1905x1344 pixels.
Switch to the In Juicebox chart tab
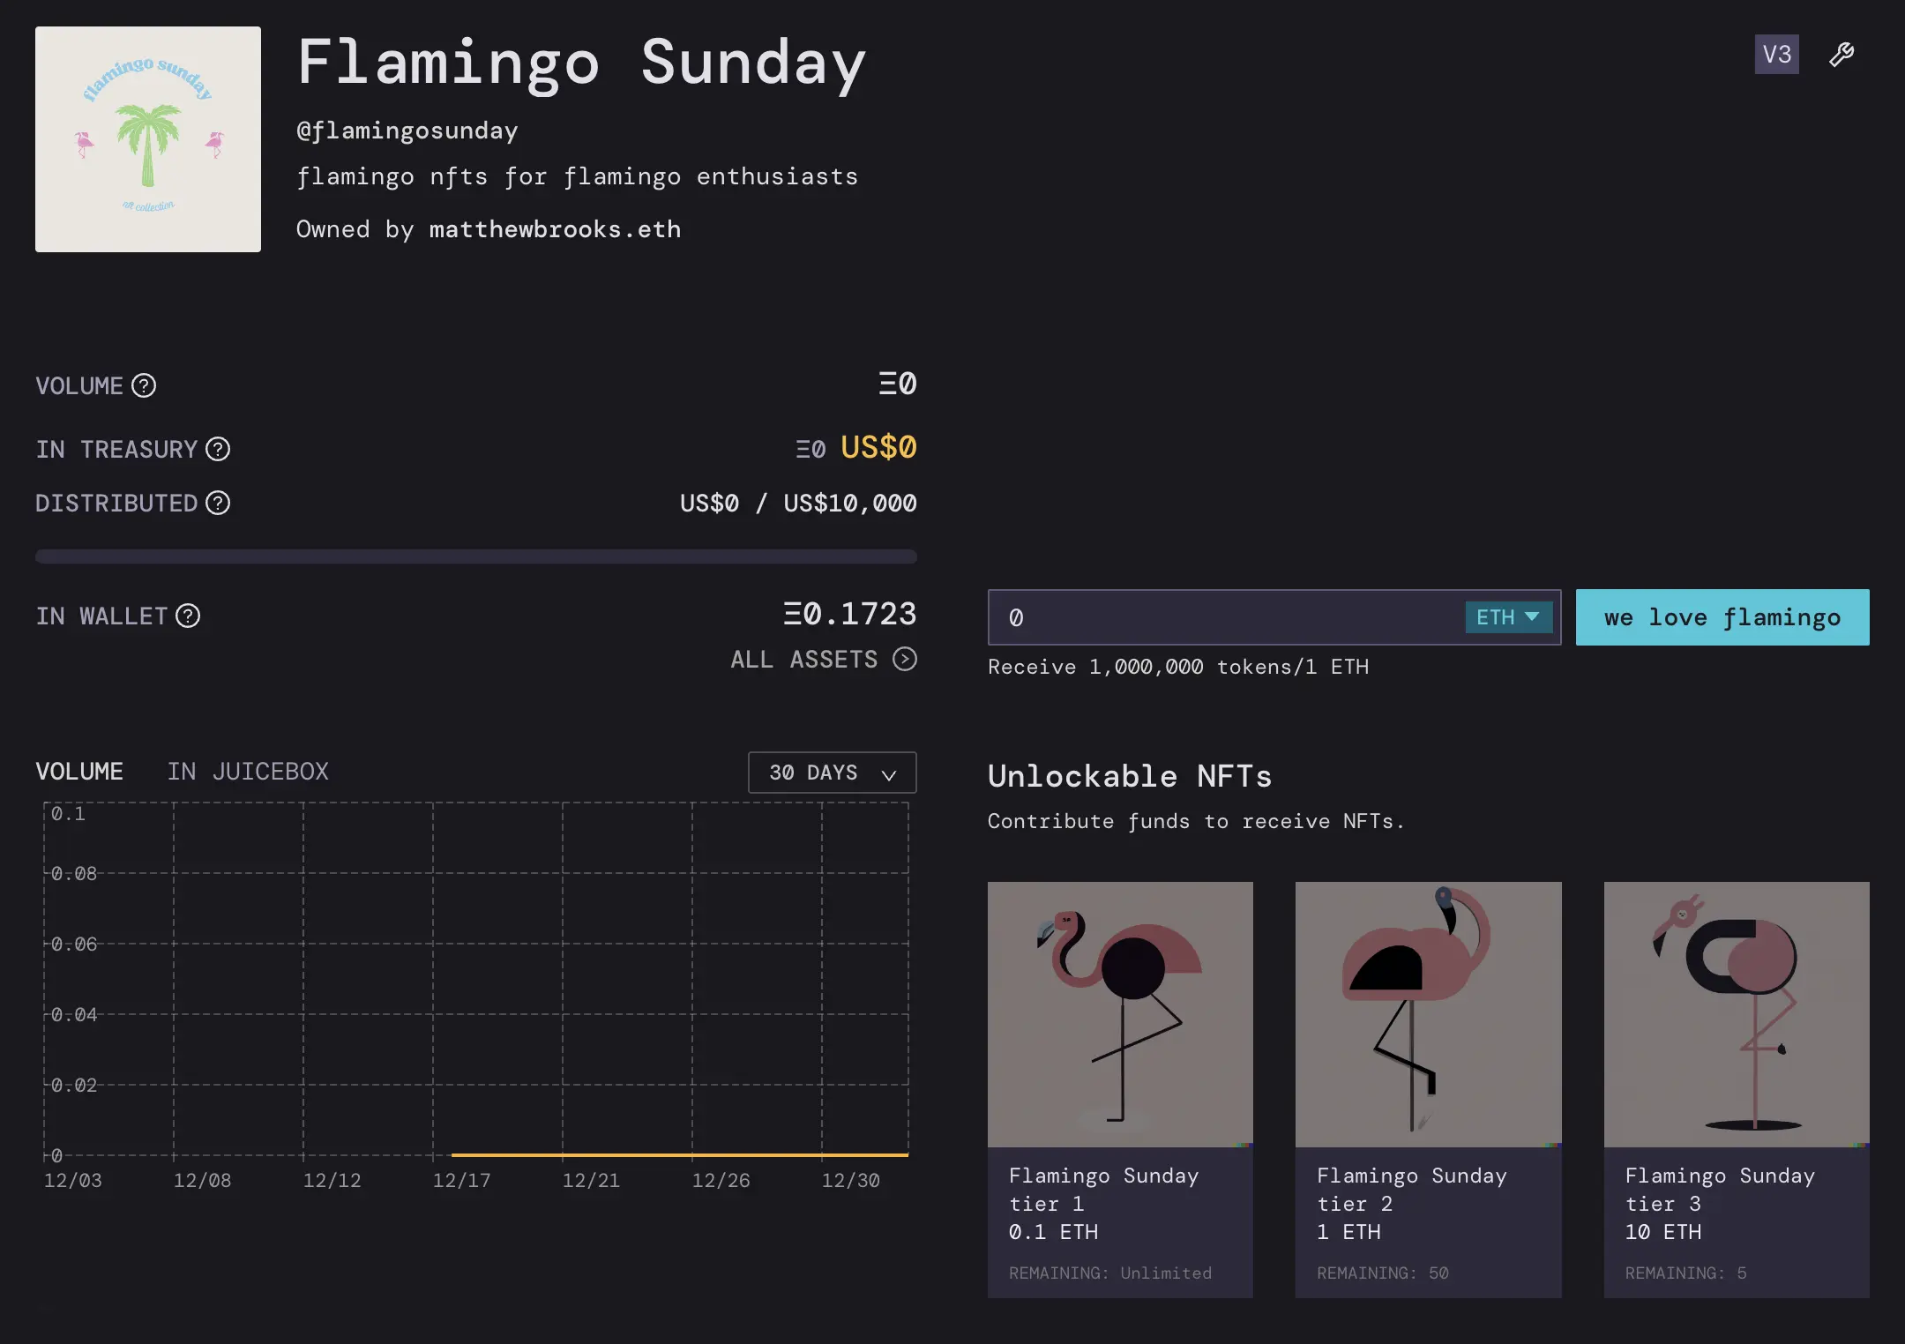click(x=248, y=772)
